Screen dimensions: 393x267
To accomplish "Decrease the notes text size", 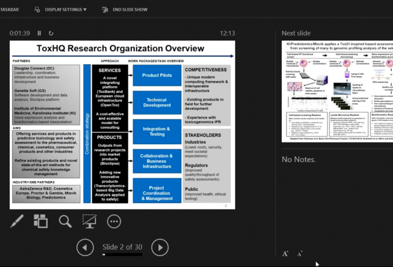I will click(300, 254).
